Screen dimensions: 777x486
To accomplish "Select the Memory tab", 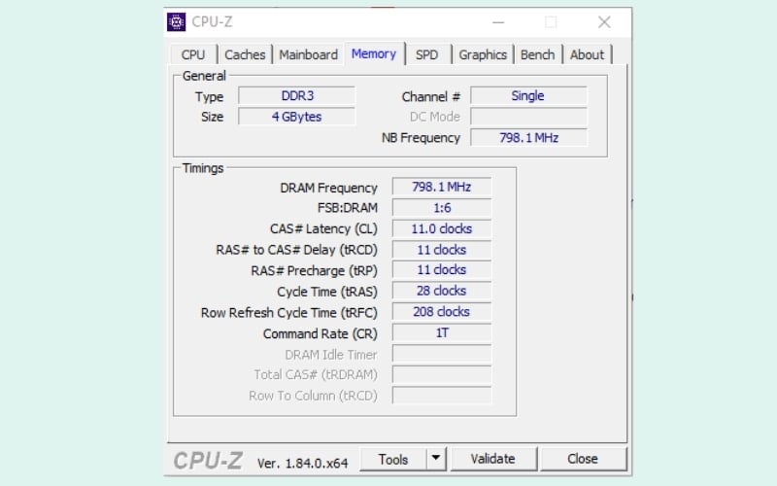I will click(x=374, y=53).
